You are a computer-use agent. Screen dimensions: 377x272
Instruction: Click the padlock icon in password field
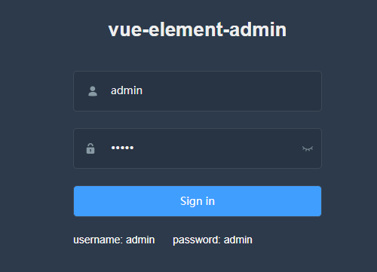click(90, 148)
